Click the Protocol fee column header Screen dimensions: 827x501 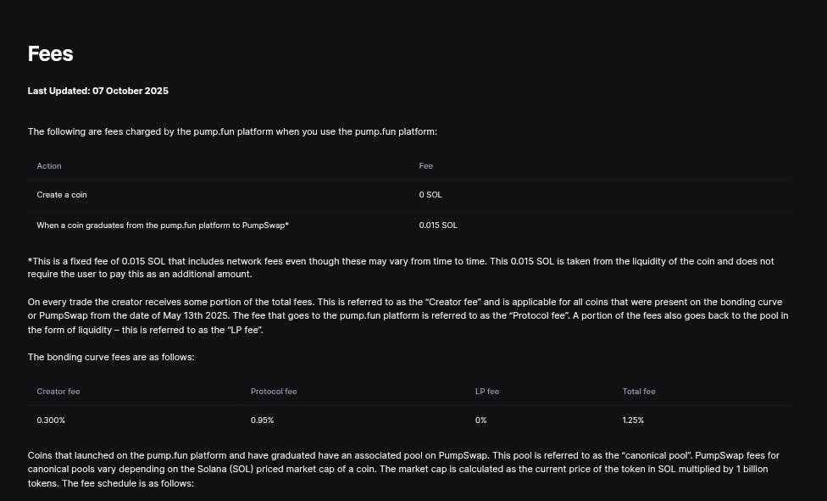[274, 392]
